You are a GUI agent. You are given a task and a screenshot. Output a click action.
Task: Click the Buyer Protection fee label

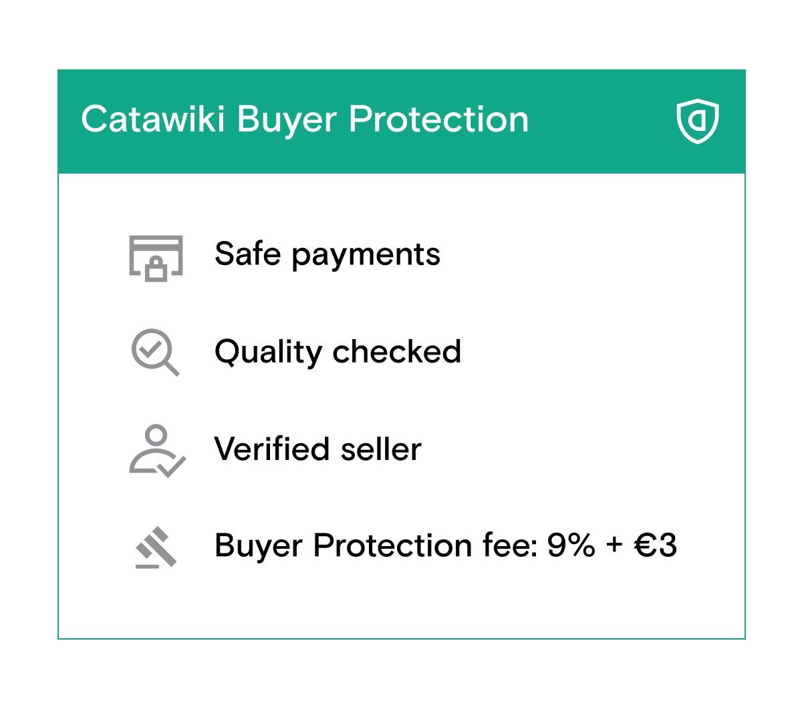point(376,545)
